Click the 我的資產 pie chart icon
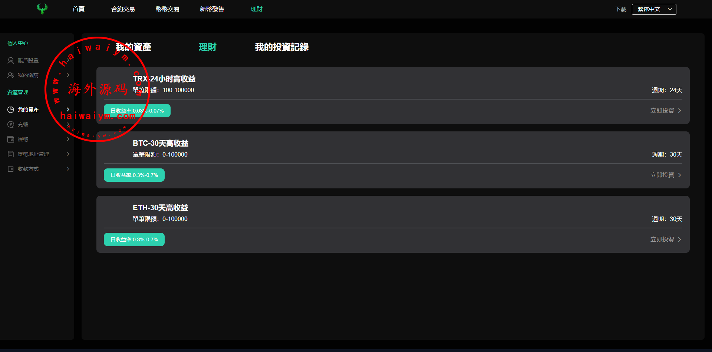Screen dimensions: 712x352 tap(11, 110)
